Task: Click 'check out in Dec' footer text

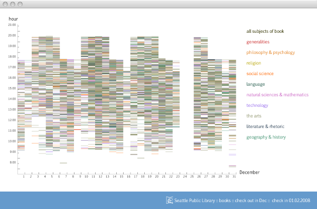Action: (x=251, y=201)
